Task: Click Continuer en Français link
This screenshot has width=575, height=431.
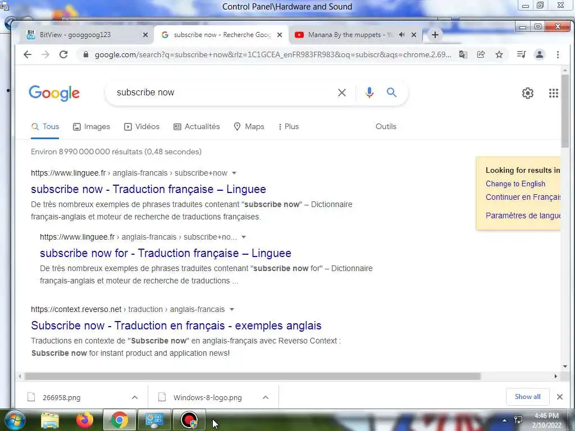Action: click(x=523, y=197)
